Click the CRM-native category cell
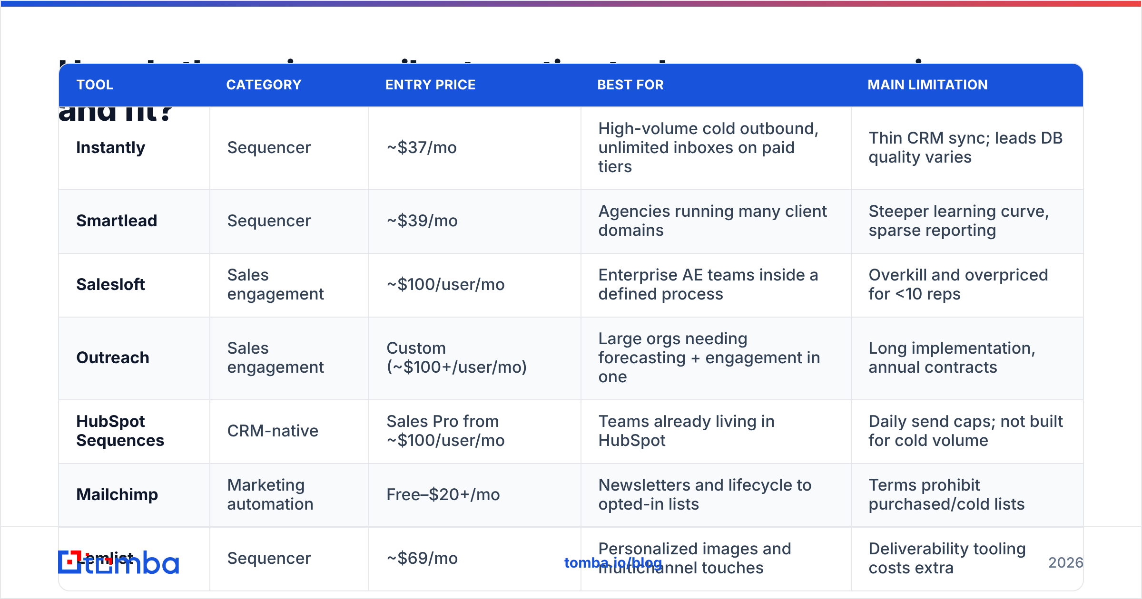 pos(289,431)
